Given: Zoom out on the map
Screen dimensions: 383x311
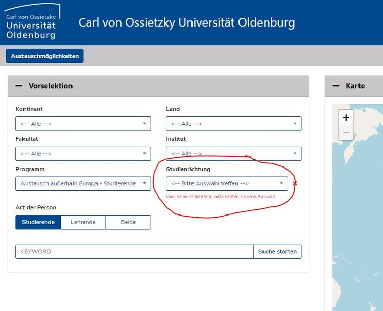Looking at the screenshot, I should [346, 132].
